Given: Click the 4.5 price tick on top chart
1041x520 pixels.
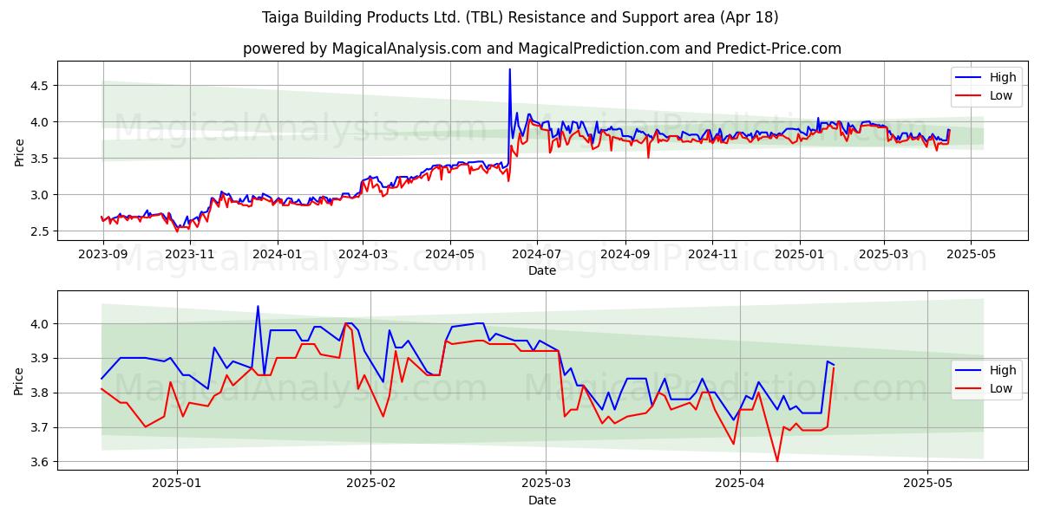Looking at the screenshot, I should point(42,85).
